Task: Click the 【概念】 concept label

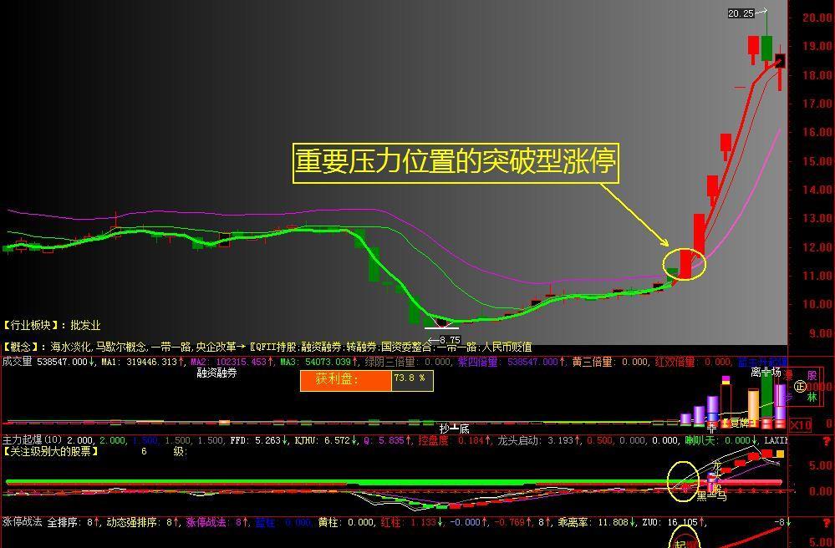Action: pos(21,347)
